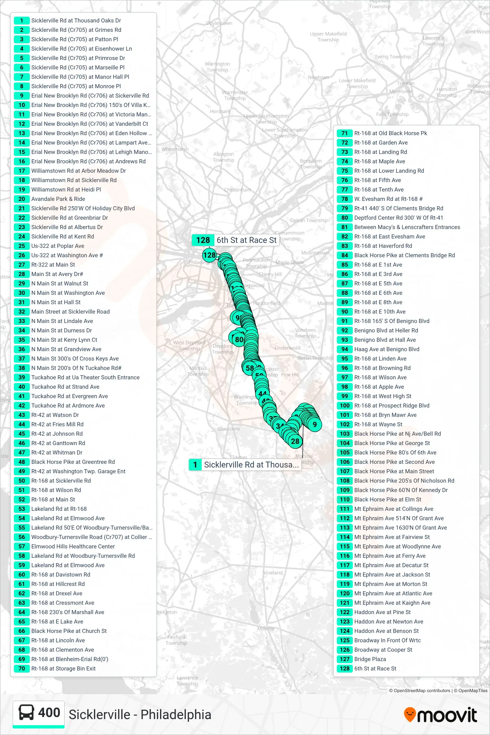
Task: Select stop 88 Rt-168 at E 6th Ave
Action: [370, 293]
